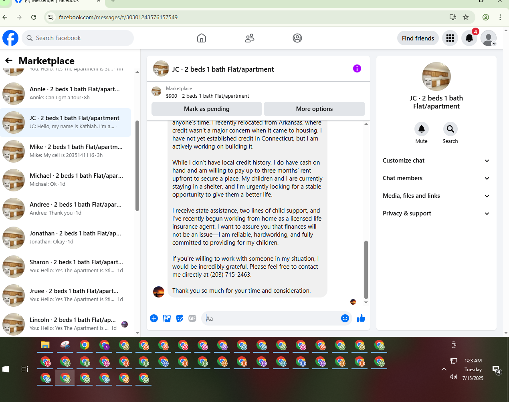Image resolution: width=509 pixels, height=402 pixels.
Task: Expand Chat members section
Action: point(436,178)
